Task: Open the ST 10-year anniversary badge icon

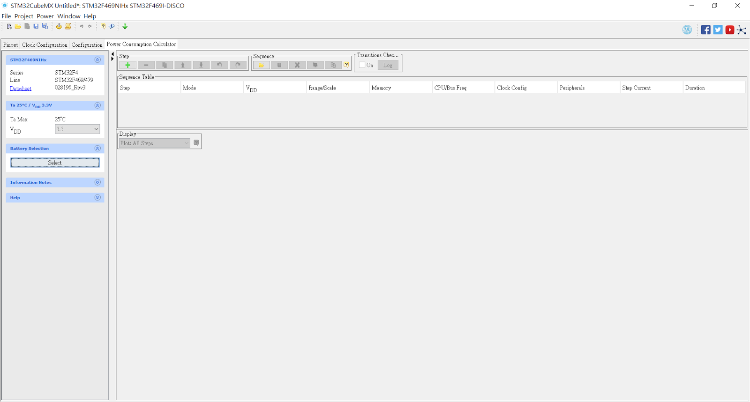Action: [687, 30]
